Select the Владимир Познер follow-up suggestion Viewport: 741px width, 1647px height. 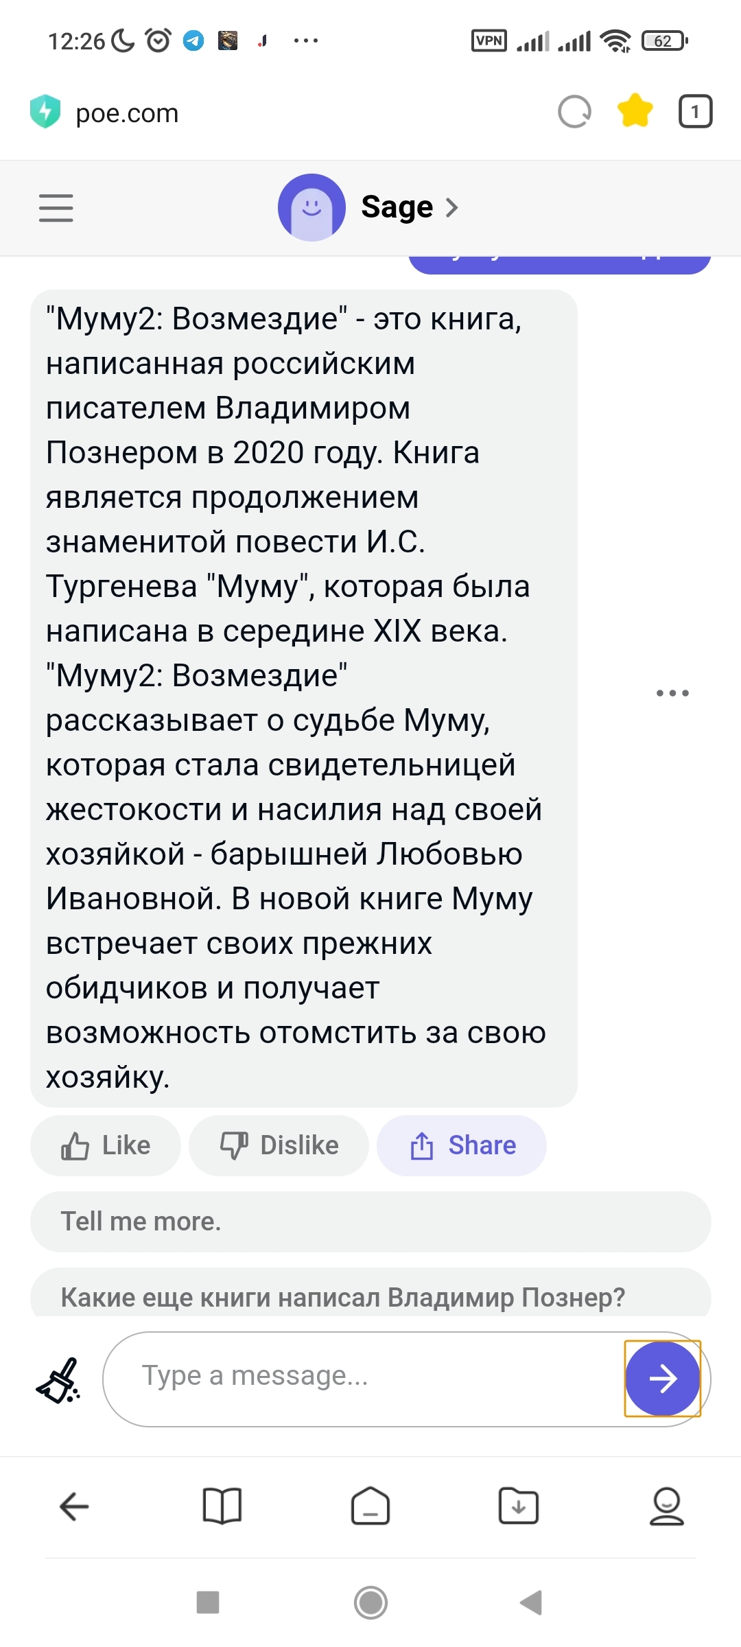coord(370,1296)
